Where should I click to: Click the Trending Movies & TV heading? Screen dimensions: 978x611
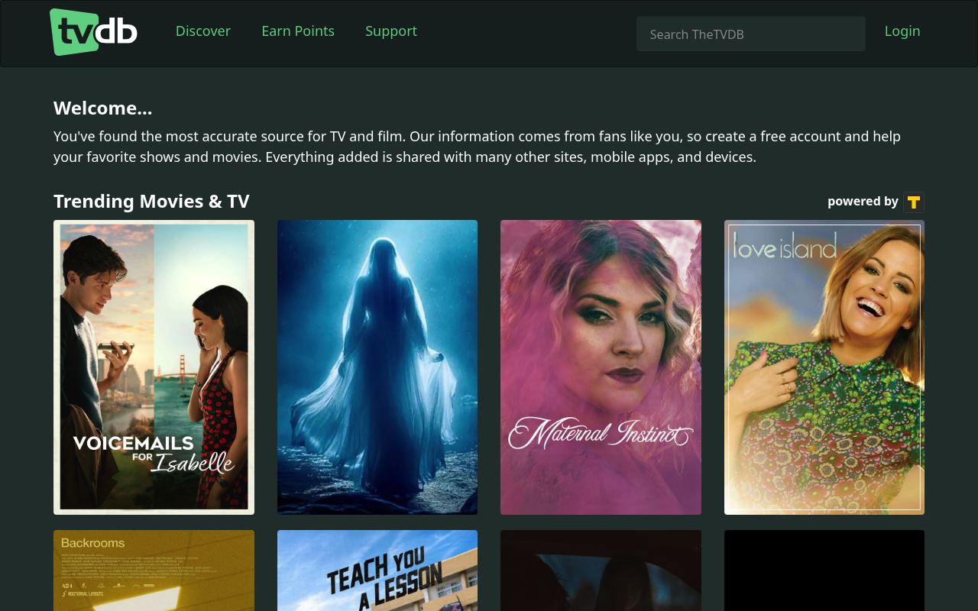click(x=151, y=202)
